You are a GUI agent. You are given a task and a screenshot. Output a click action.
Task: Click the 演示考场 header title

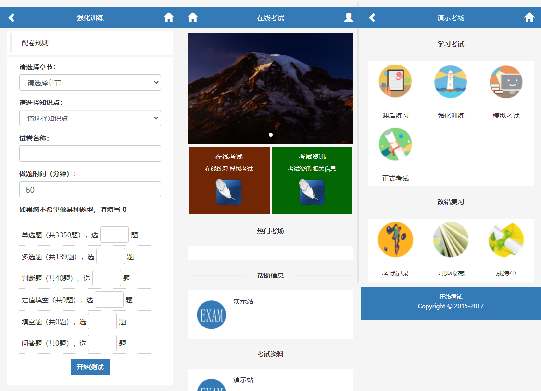click(451, 18)
